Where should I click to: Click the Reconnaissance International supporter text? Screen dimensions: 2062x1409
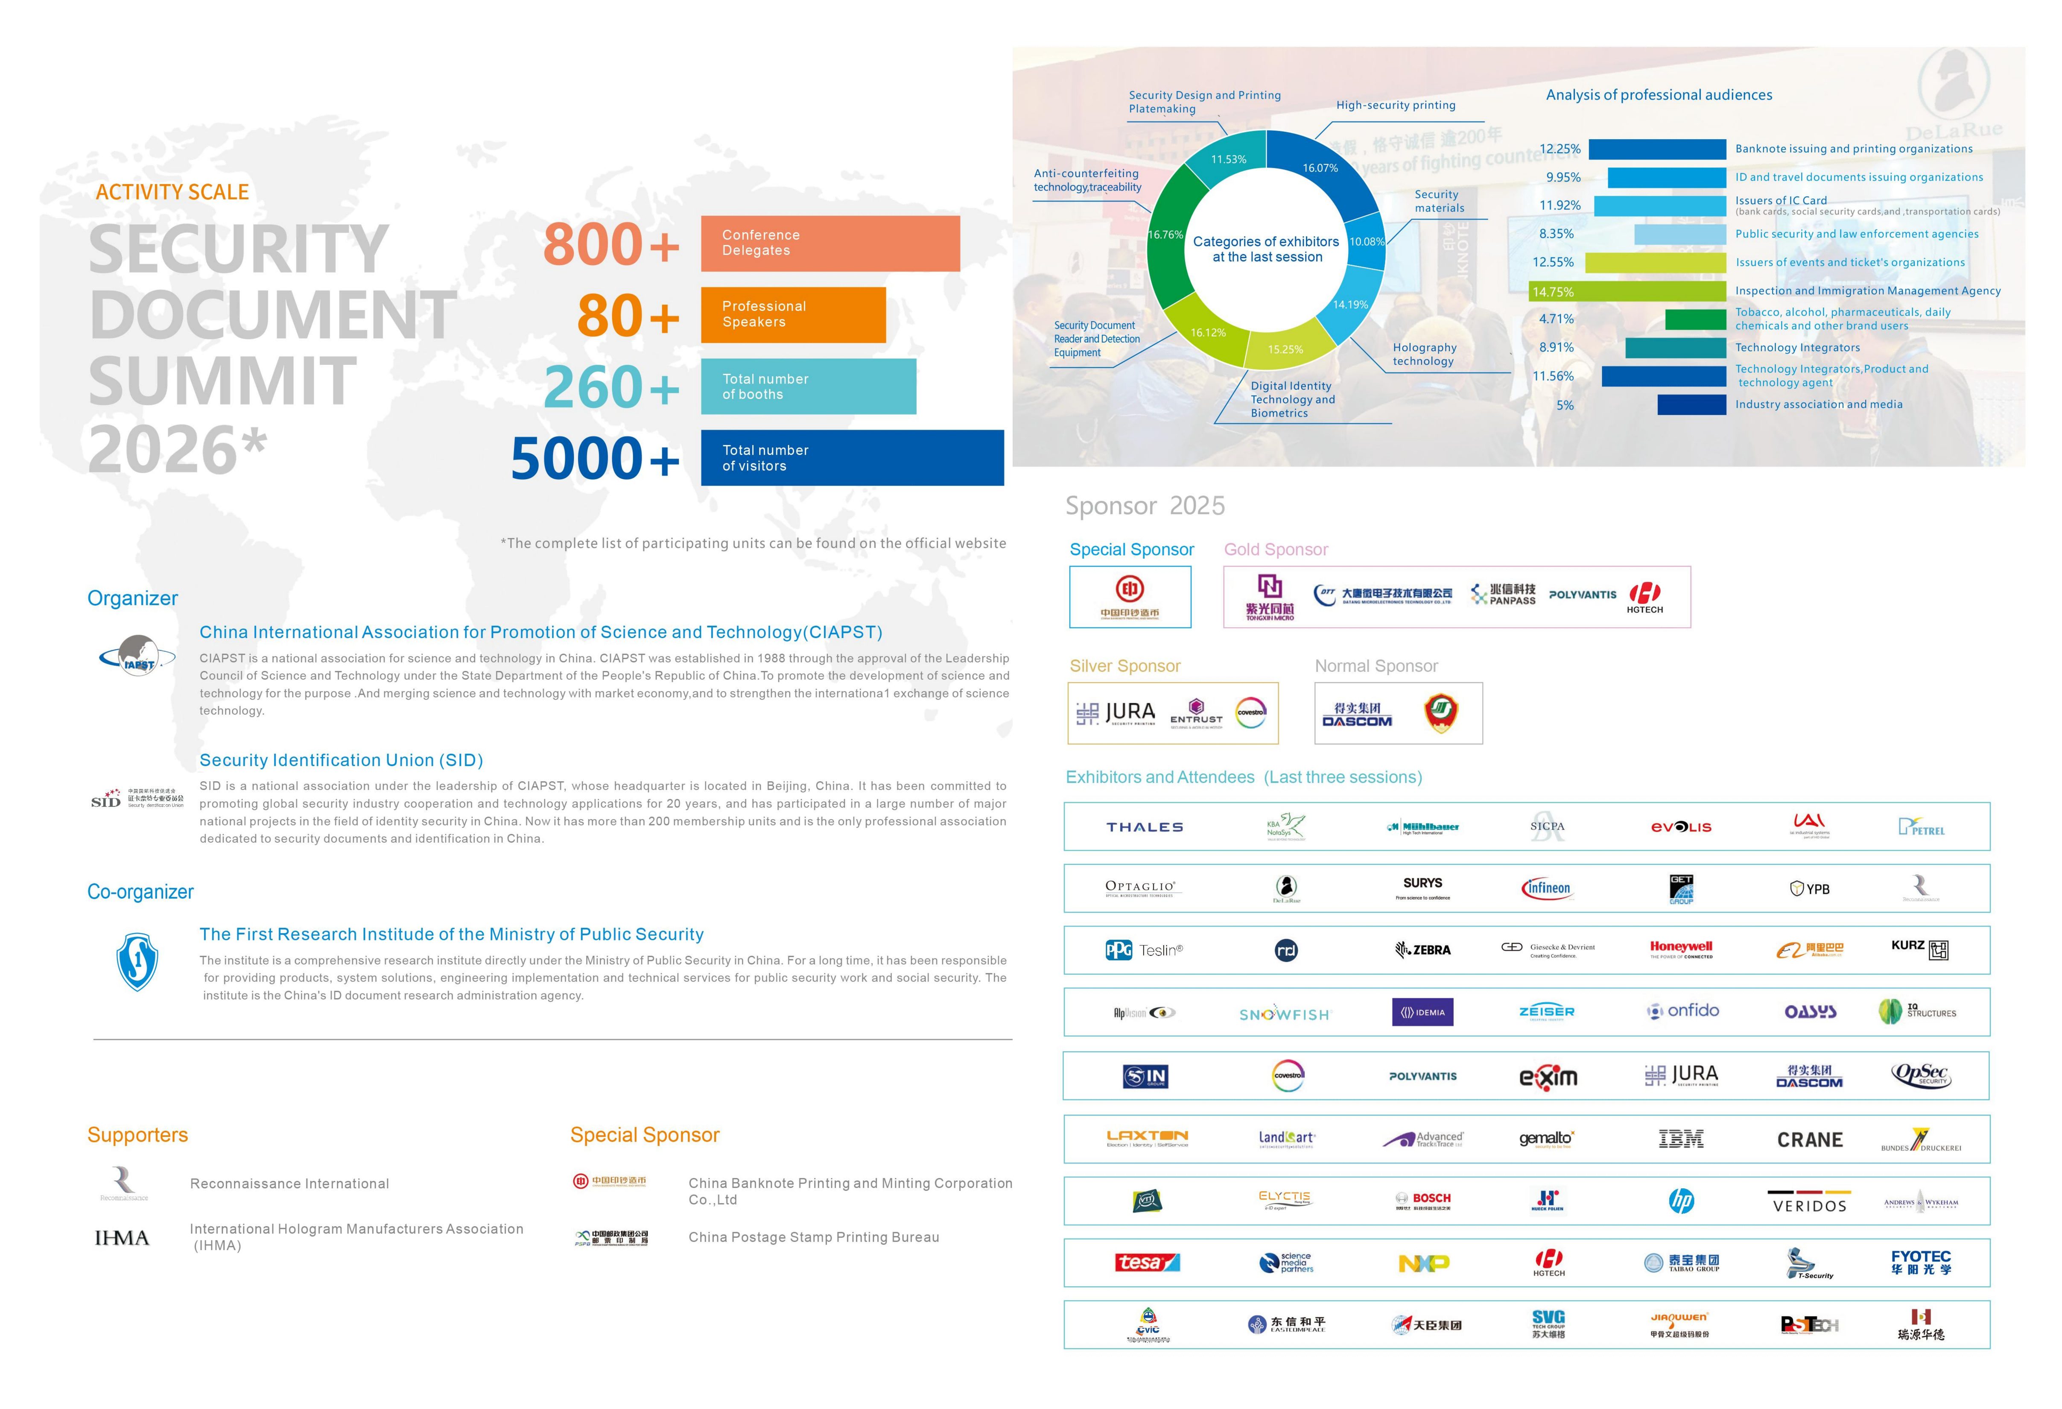[289, 1183]
